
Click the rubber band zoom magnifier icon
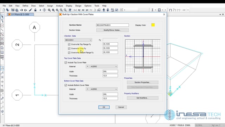[x=49, y=10]
